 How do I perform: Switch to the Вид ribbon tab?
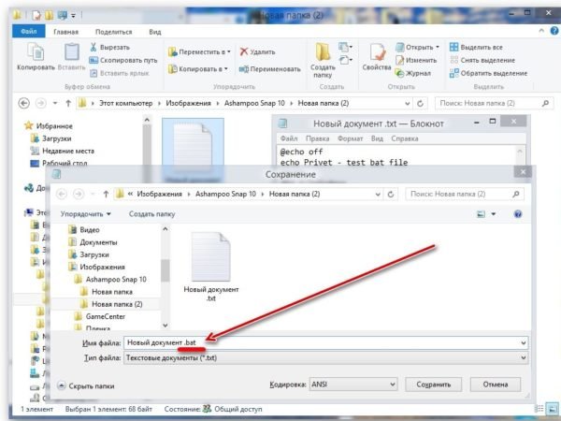pyautogui.click(x=155, y=31)
